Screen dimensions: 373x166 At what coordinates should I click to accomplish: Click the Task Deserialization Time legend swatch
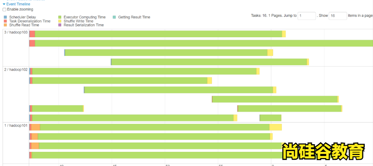click(5, 21)
